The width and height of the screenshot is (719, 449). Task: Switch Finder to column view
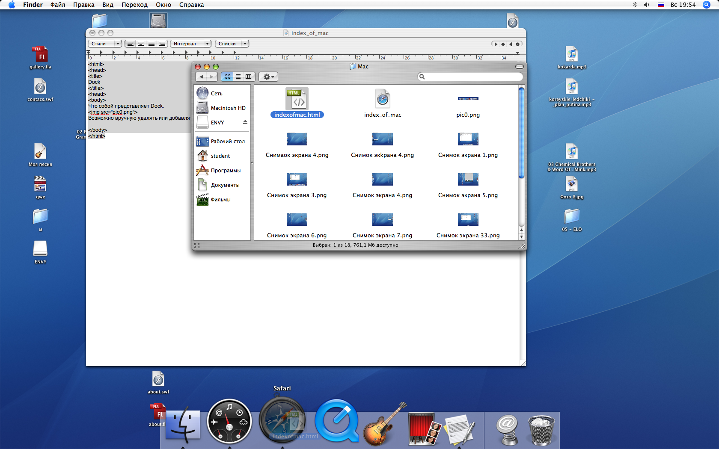pos(249,77)
